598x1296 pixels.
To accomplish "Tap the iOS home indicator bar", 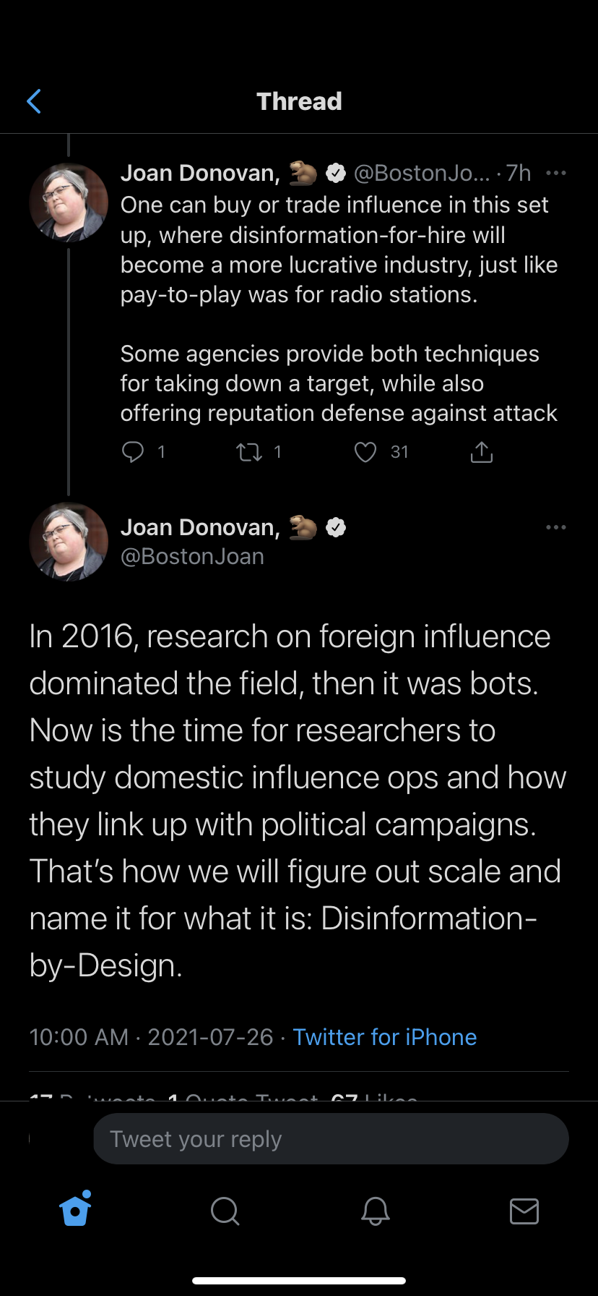I will (299, 1280).
